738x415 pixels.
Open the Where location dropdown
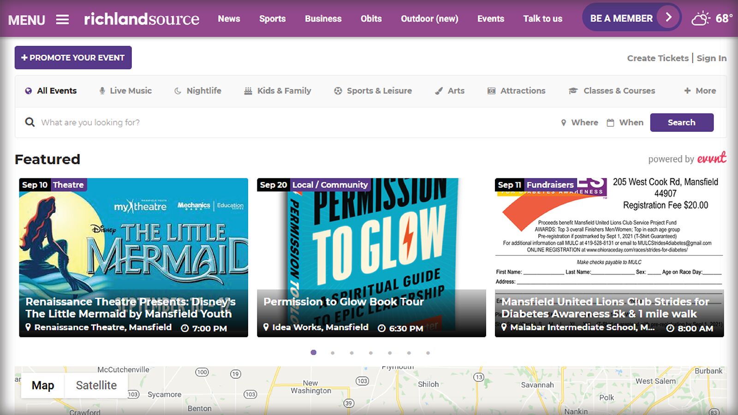580,123
